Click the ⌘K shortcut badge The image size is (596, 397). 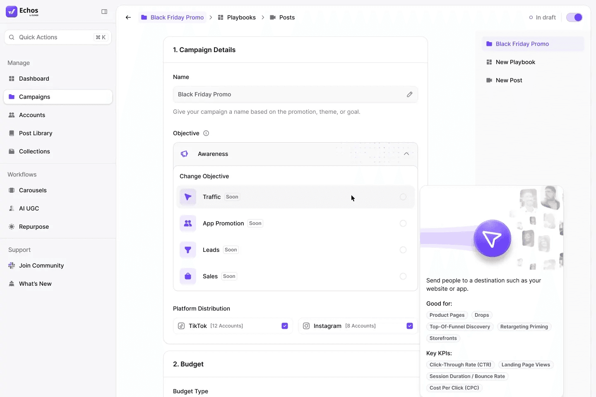[x=101, y=37]
